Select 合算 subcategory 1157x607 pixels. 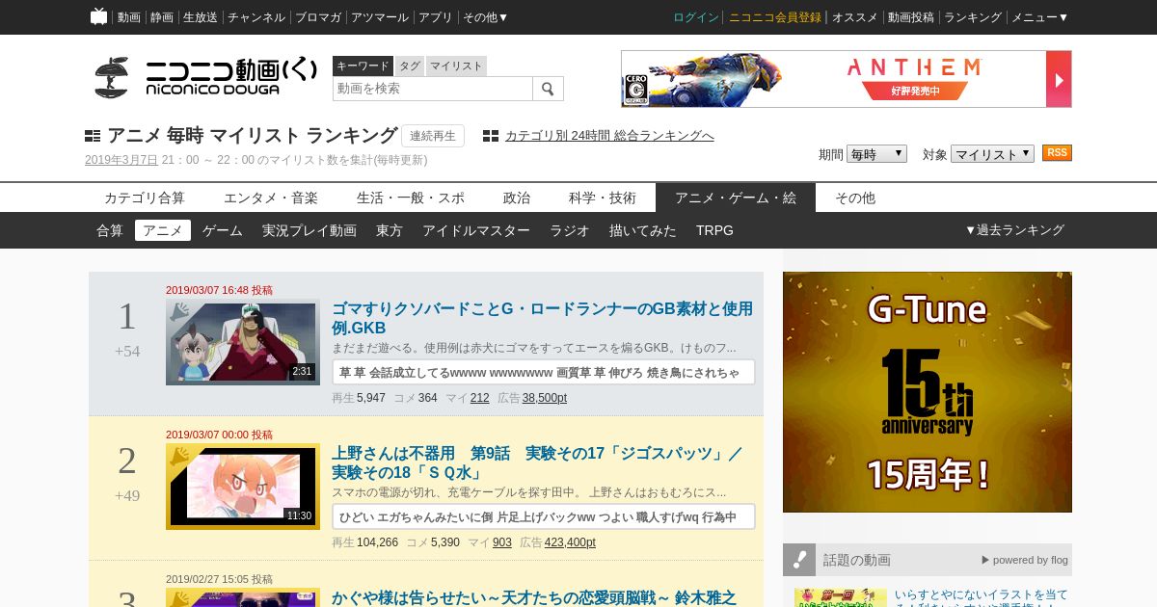click(x=110, y=230)
